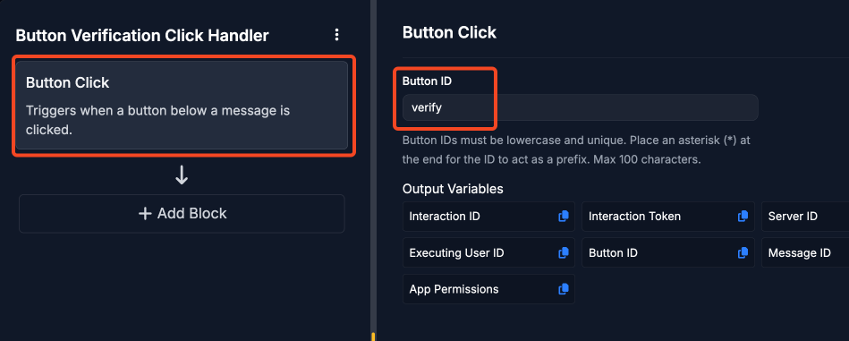The height and width of the screenshot is (341, 849).
Task: Click the Button Verification Click Handler title
Action: pyautogui.click(x=142, y=36)
